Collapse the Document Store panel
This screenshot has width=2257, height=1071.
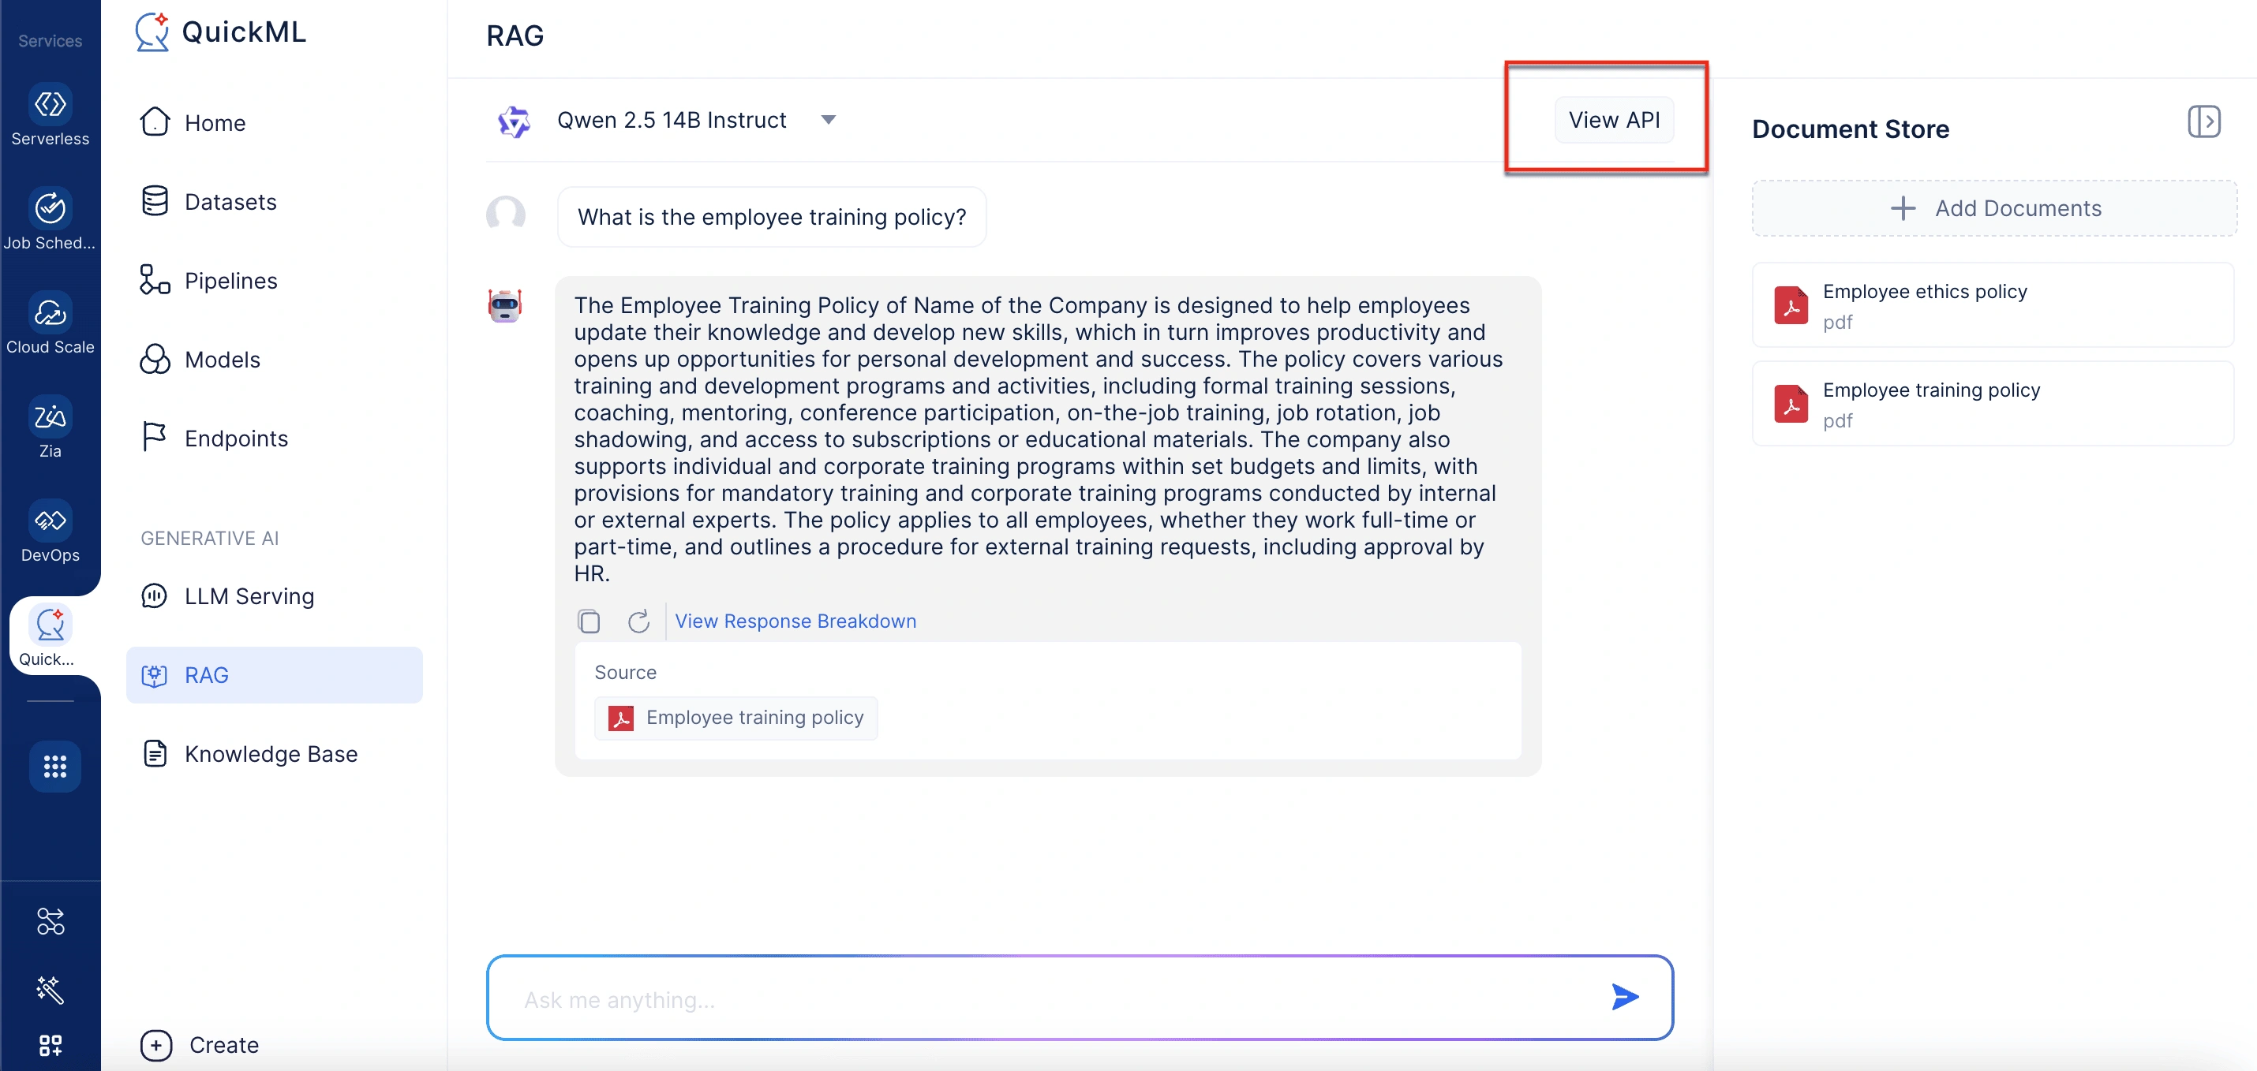pyautogui.click(x=2203, y=121)
